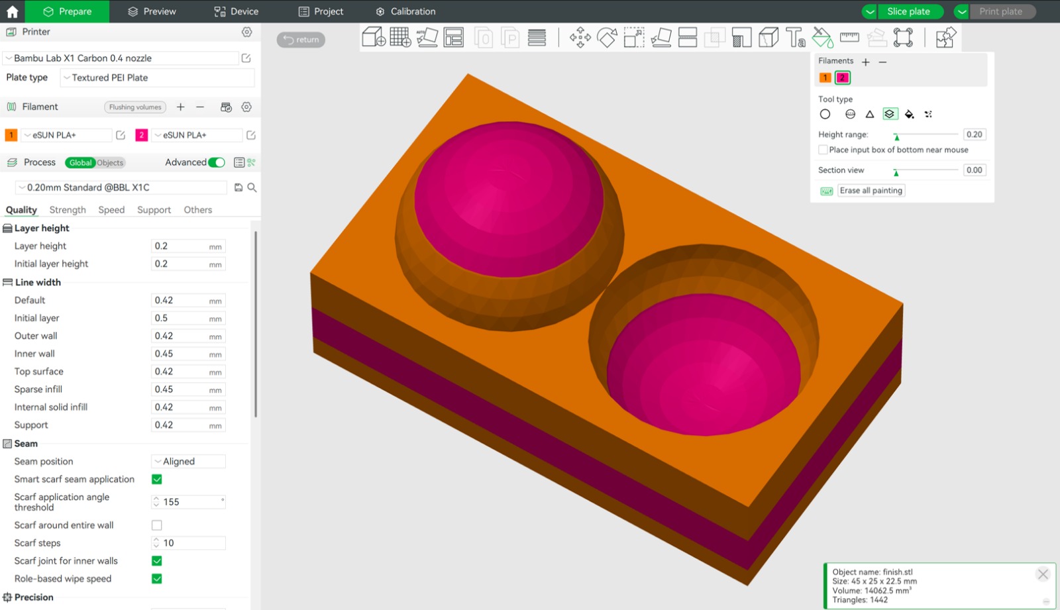Open the Seam painting tool
This screenshot has height=610, width=1060.
pyautogui.click(x=768, y=38)
